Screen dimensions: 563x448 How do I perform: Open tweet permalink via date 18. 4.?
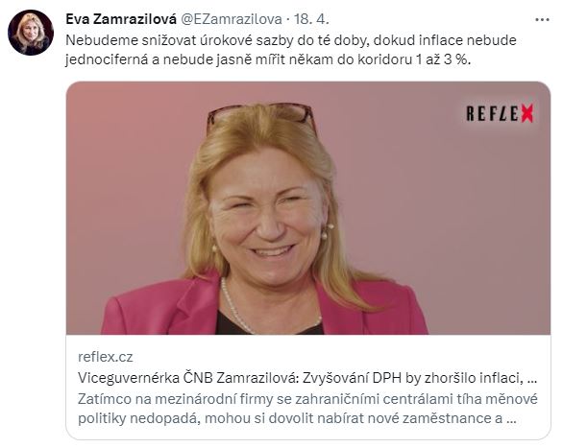coord(311,19)
